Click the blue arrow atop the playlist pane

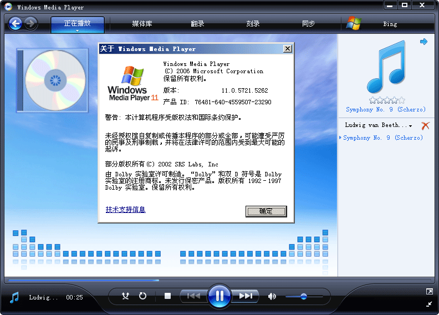point(423,42)
